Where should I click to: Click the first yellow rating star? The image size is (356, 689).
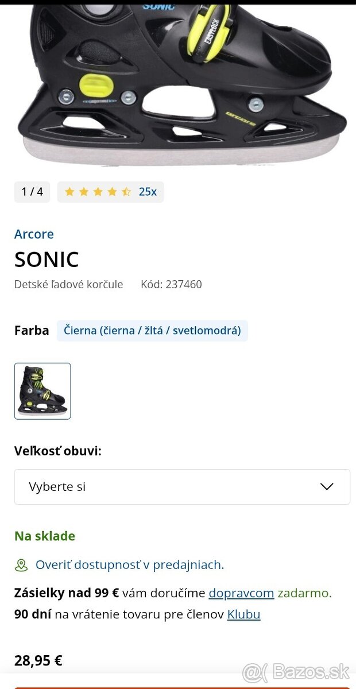coord(69,192)
